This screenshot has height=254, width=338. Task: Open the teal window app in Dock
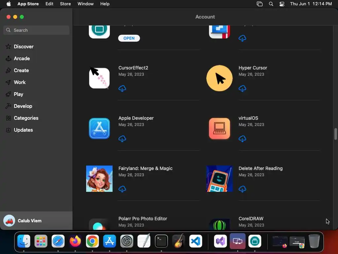point(255,241)
